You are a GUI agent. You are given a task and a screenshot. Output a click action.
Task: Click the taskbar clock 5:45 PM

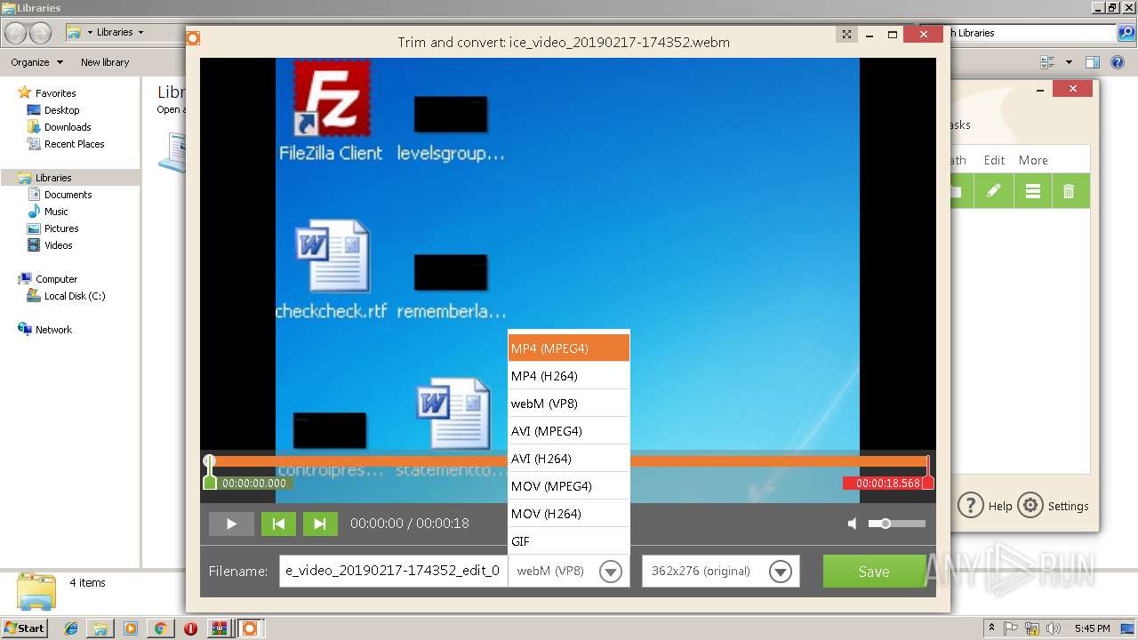(1092, 628)
